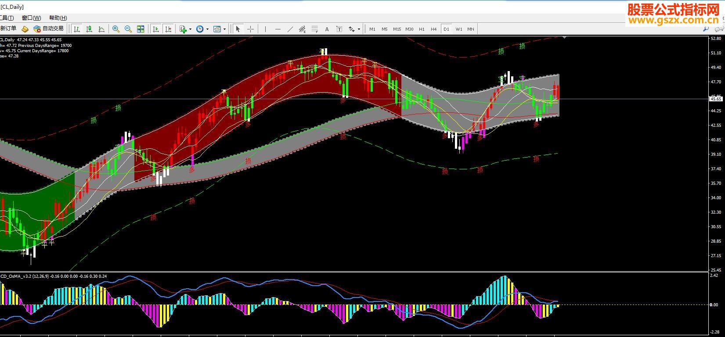Zoom out of the chart
The height and width of the screenshot is (337, 725).
pyautogui.click(x=128, y=29)
